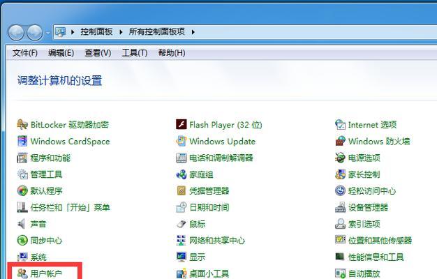Click the 显示 monitor icon

(x=182, y=257)
